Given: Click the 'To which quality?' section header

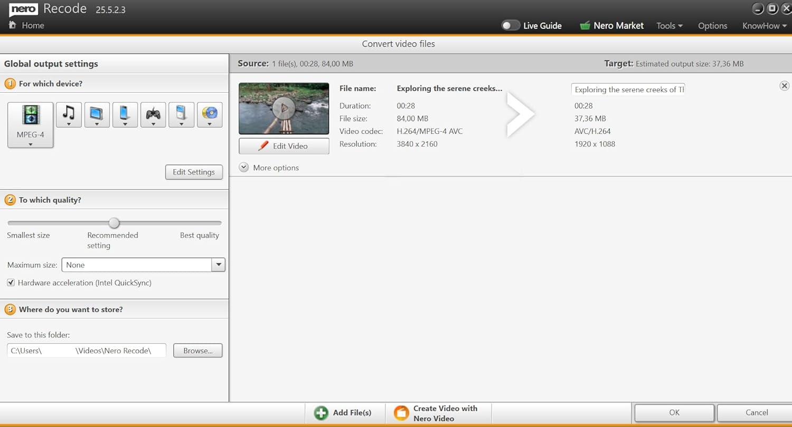Looking at the screenshot, I should [x=50, y=200].
